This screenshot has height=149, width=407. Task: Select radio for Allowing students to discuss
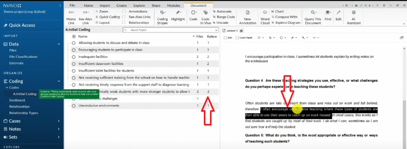click(x=74, y=43)
